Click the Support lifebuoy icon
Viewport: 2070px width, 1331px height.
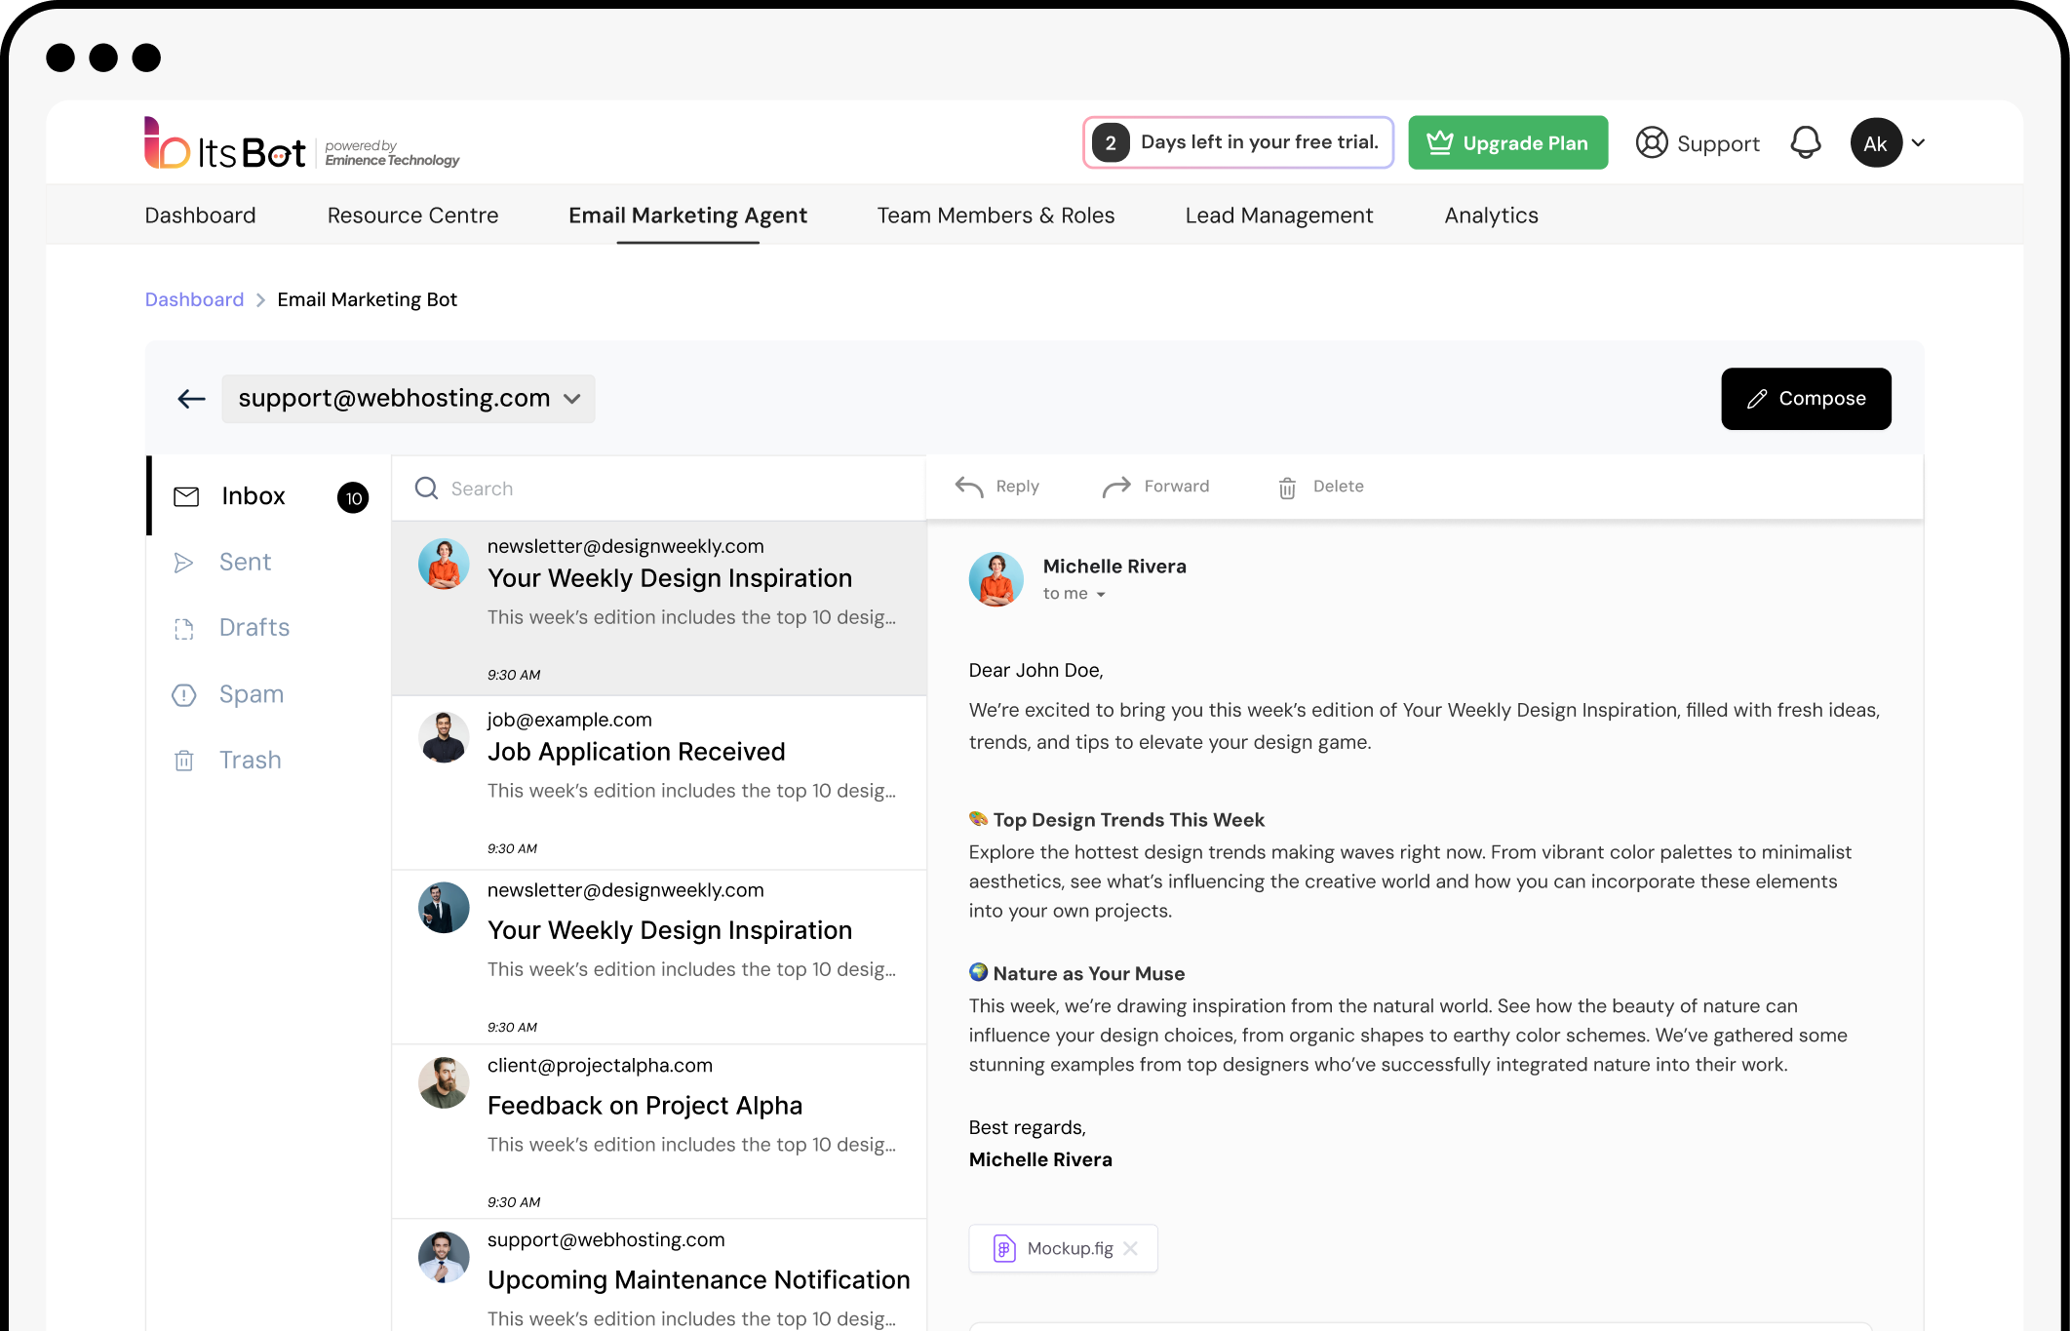(1652, 142)
